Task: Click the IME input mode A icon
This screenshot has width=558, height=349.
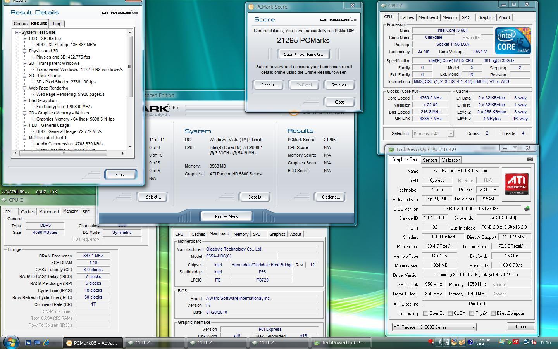Action: click(440, 342)
